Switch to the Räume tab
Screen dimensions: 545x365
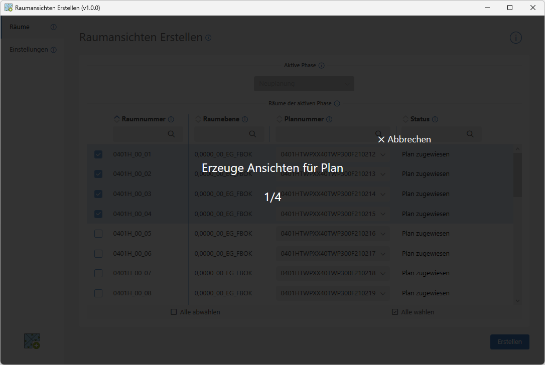(20, 27)
